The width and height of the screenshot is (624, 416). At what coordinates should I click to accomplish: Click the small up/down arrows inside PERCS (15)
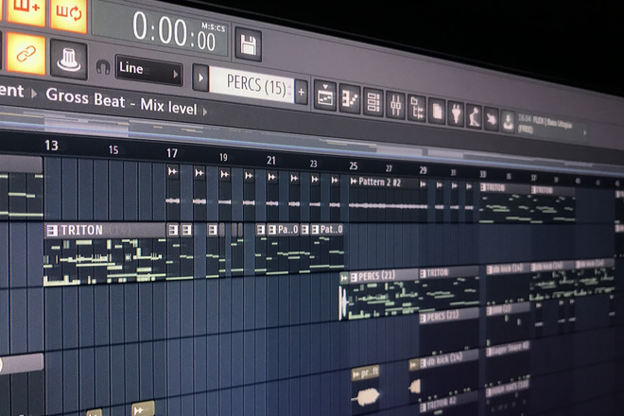tap(289, 90)
